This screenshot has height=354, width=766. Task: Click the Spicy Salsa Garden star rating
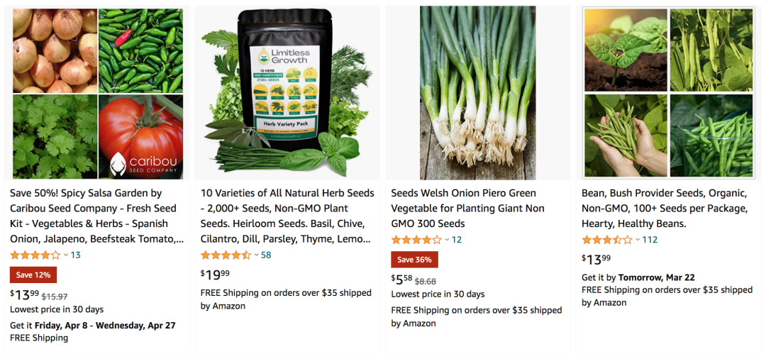click(x=35, y=255)
